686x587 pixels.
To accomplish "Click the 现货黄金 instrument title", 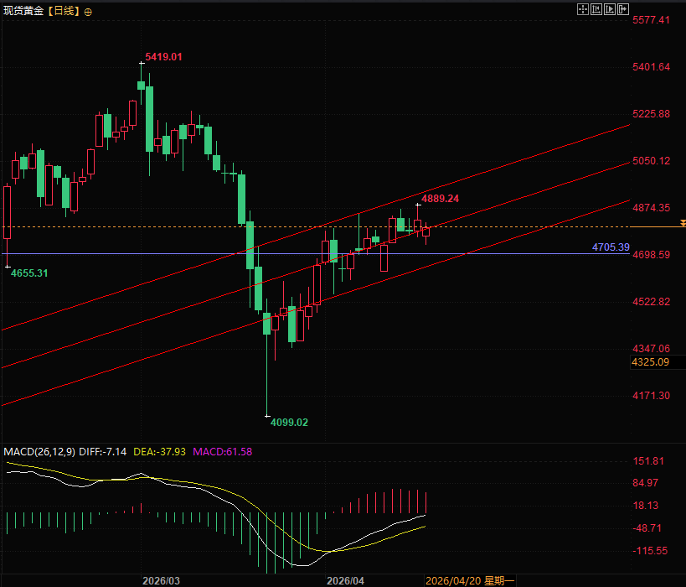I will coord(23,11).
